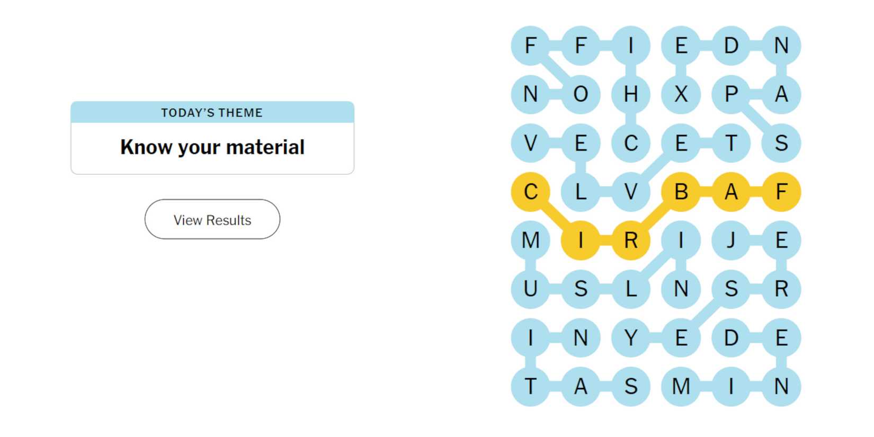874x437 pixels.
Task: Select the letter O tile
Action: (x=581, y=94)
